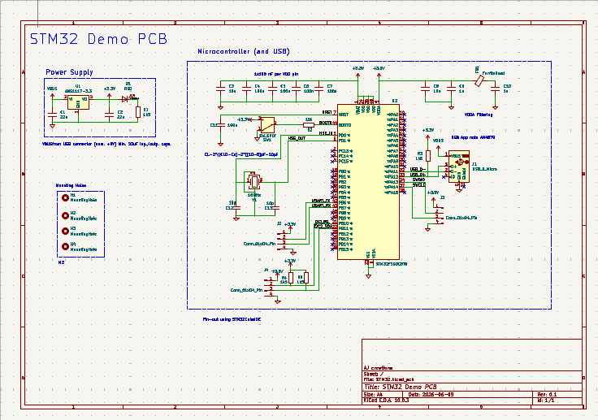598x420 pixels.
Task: Click the 'Pin-out using STM32CubeIDE' note
Action: tap(232, 319)
